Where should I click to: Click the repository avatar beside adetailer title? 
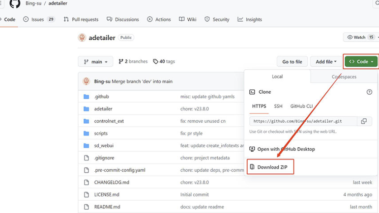[82, 38]
